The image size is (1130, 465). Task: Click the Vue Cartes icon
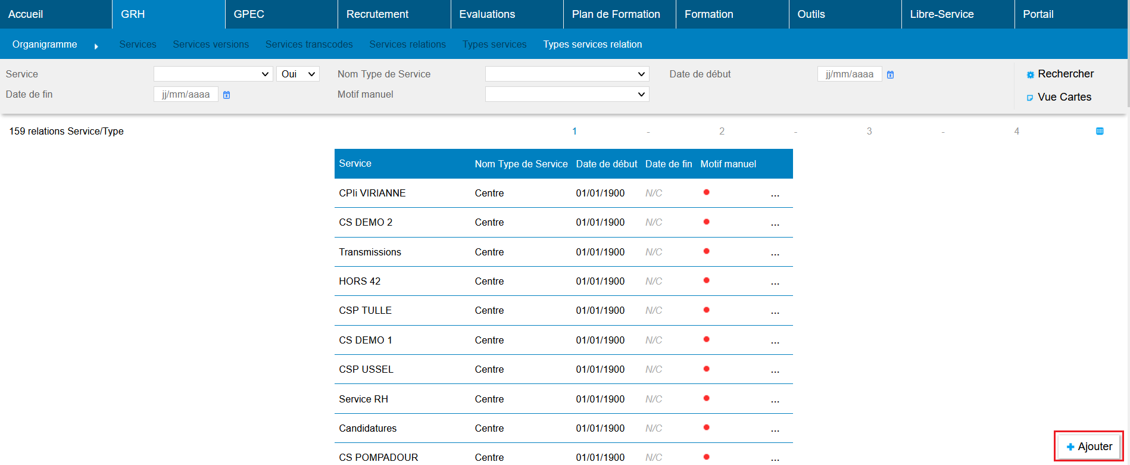pos(1030,98)
